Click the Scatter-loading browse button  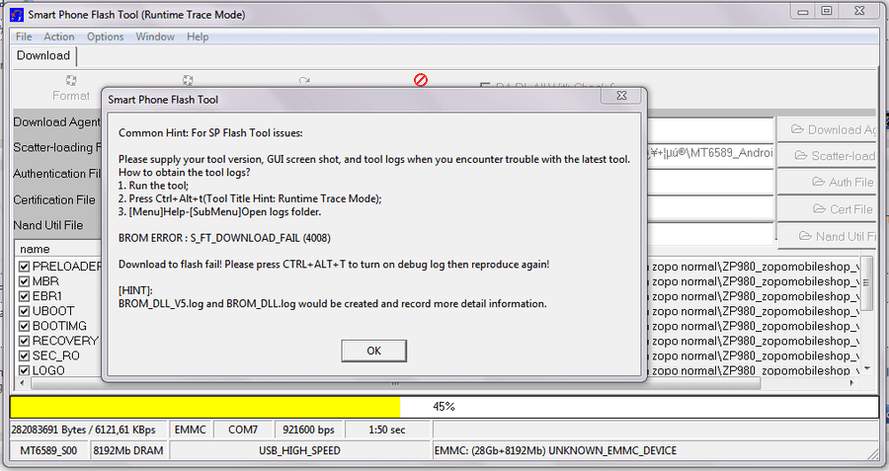pos(827,155)
